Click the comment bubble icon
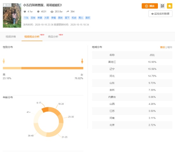 (38, 12)
